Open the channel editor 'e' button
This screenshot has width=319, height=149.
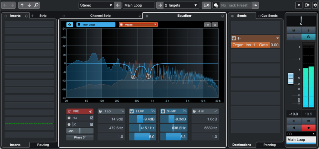pos(308,37)
